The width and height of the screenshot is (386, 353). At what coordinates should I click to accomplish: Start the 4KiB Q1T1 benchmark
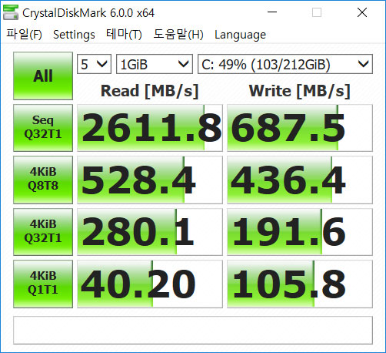(x=43, y=284)
